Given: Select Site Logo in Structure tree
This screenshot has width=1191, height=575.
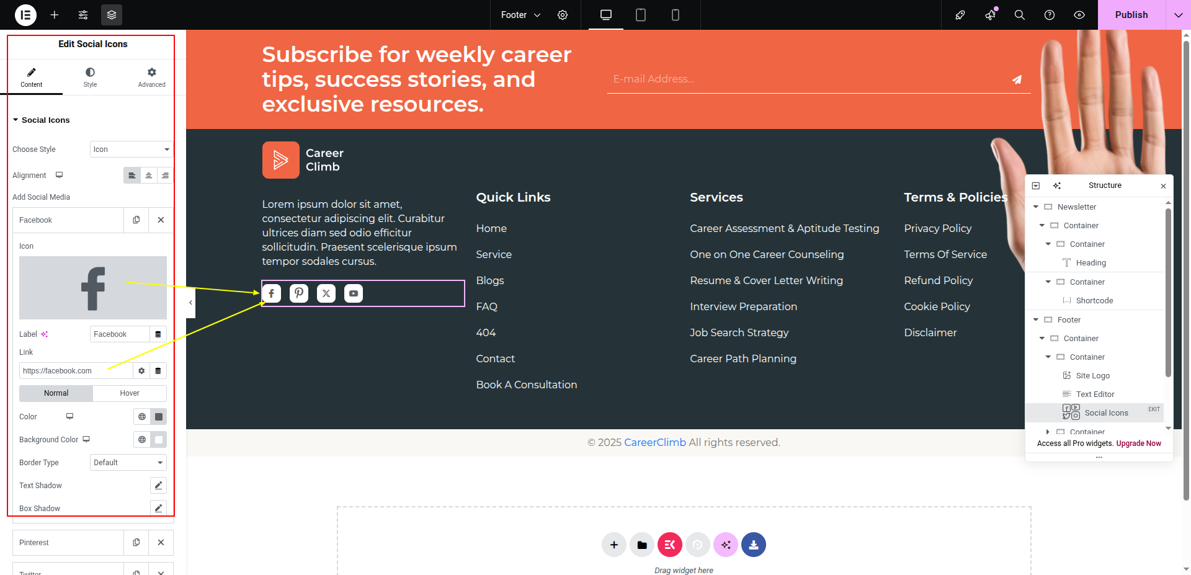Looking at the screenshot, I should (1094, 375).
